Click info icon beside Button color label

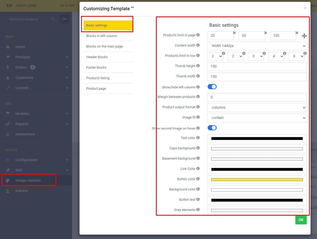click(x=198, y=179)
